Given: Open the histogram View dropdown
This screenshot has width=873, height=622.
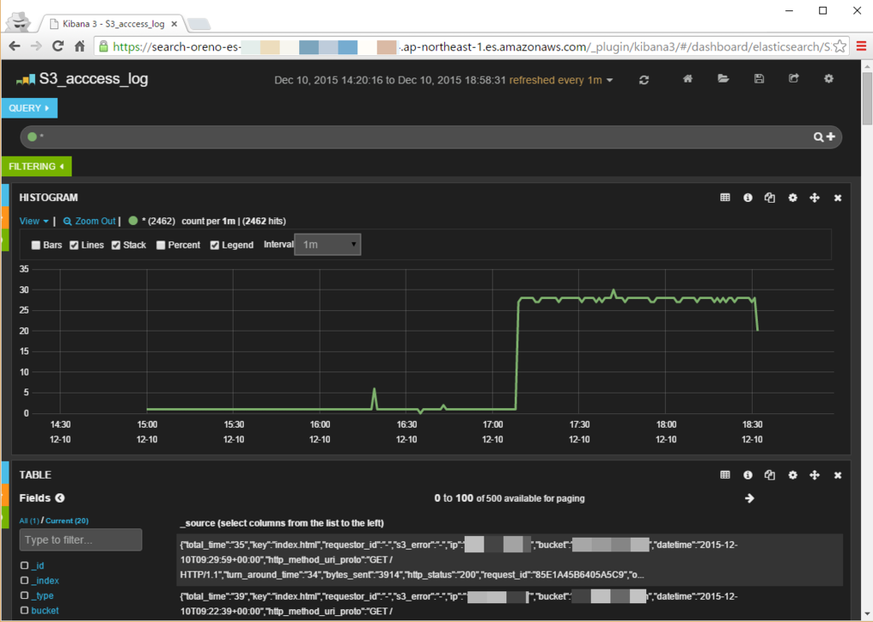Looking at the screenshot, I should (33, 221).
